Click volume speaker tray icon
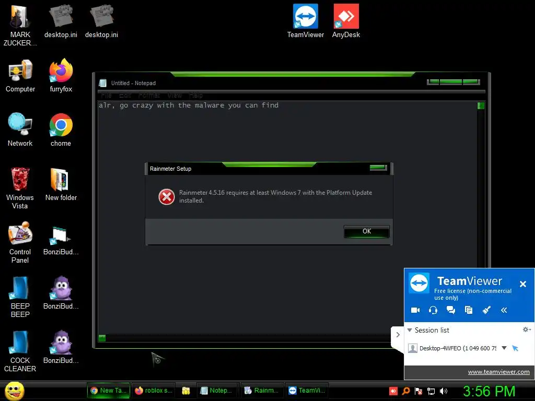Screen dimensions: 535x401 coord(443,391)
